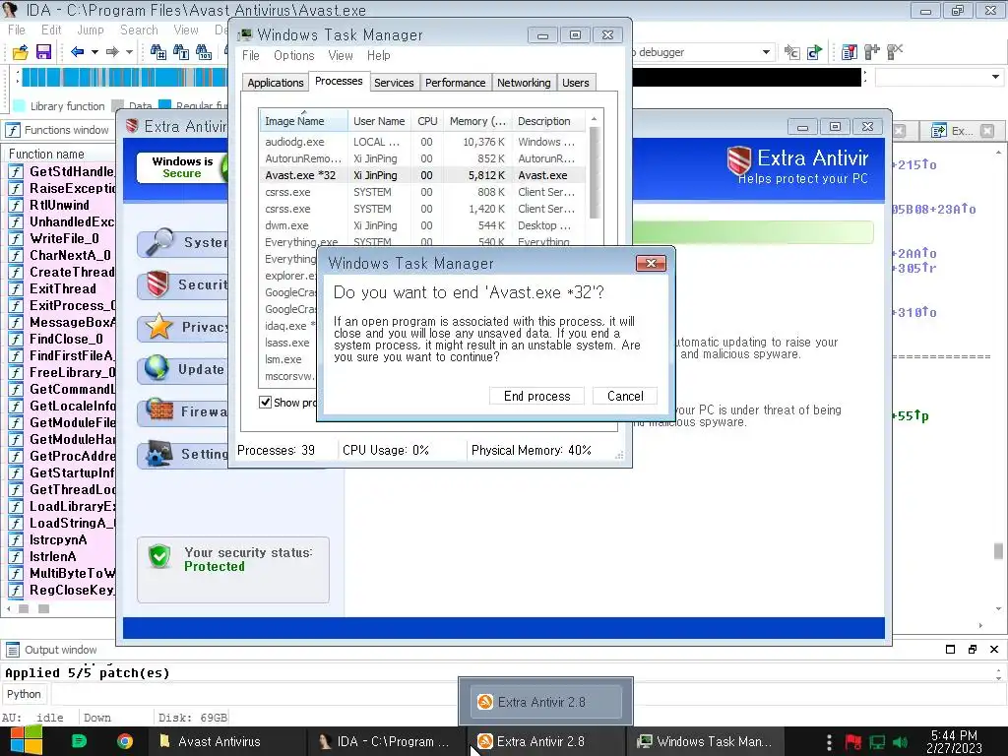Click the Function name column header
The image size is (1008, 756).
tap(60, 155)
